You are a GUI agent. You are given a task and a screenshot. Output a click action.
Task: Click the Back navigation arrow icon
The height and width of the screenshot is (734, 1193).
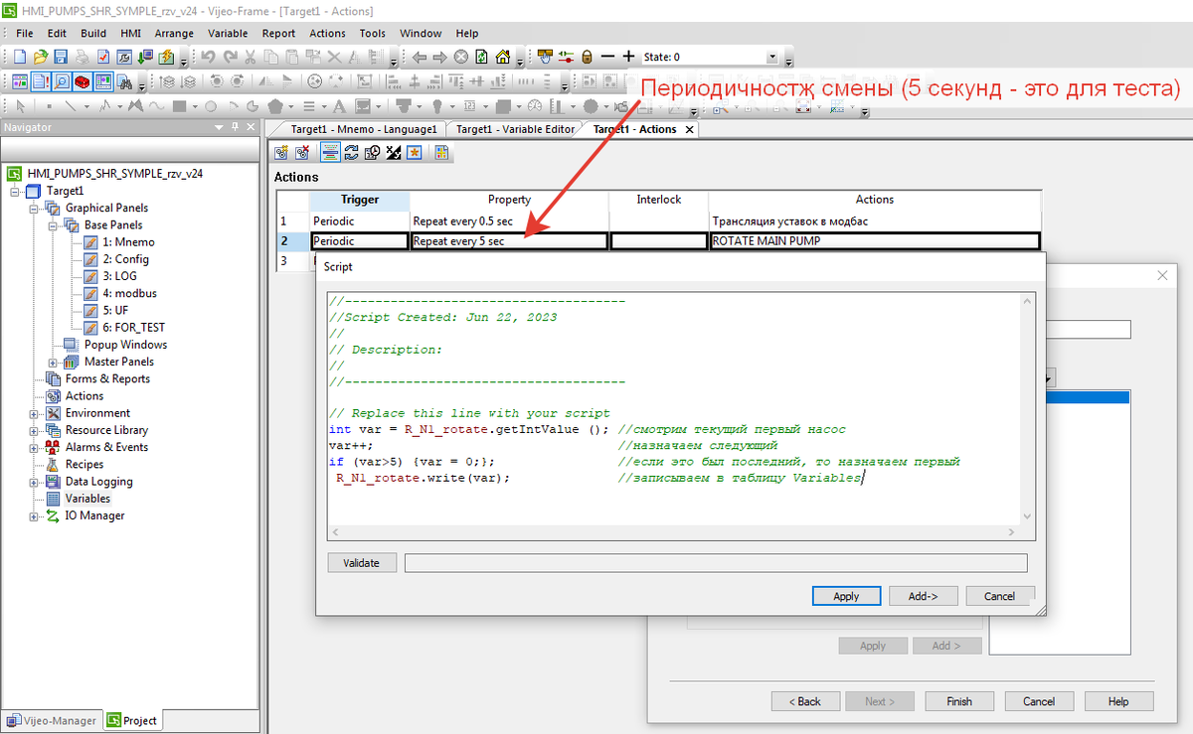419,57
